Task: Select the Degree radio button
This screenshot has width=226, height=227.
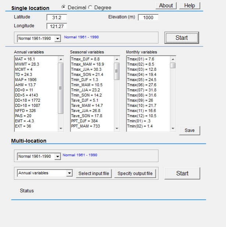Action: point(90,7)
